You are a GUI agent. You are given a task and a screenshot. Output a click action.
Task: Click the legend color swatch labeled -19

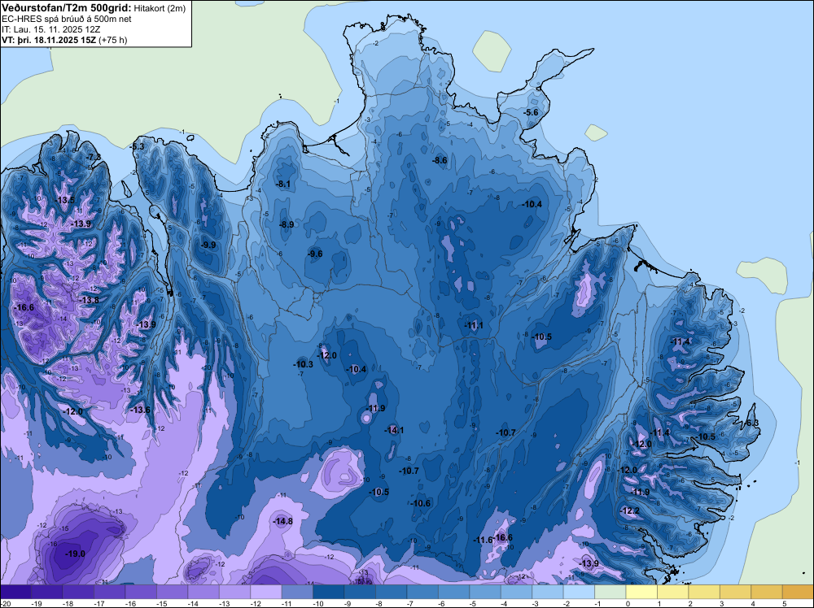46,592
